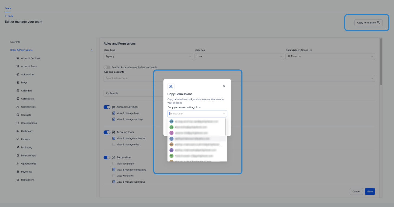Click the blue Save button
The height and width of the screenshot is (207, 394).
click(x=370, y=191)
